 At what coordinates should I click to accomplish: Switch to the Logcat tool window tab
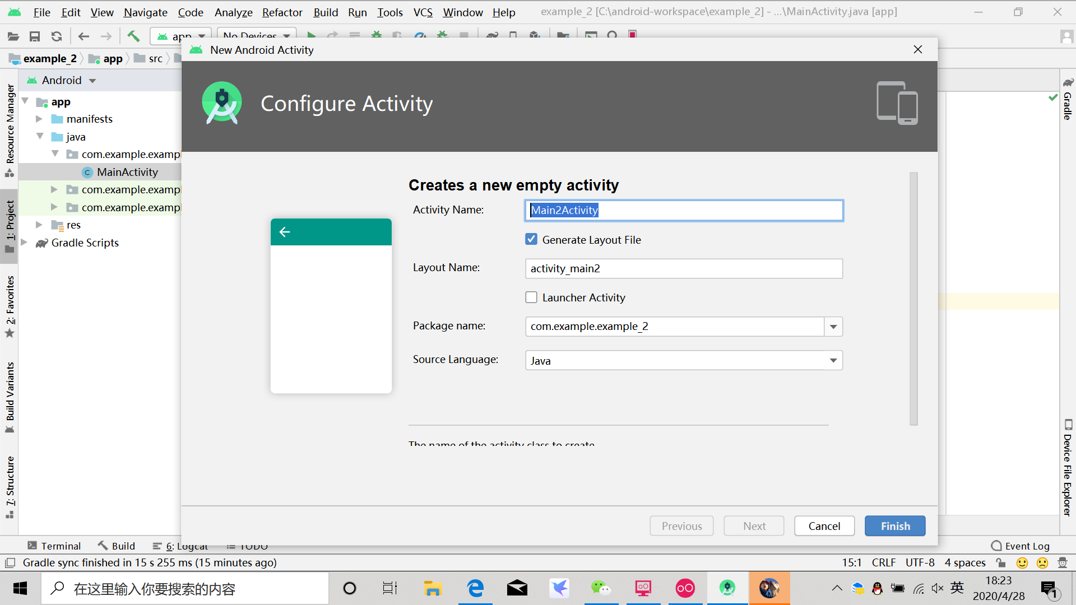coord(185,546)
